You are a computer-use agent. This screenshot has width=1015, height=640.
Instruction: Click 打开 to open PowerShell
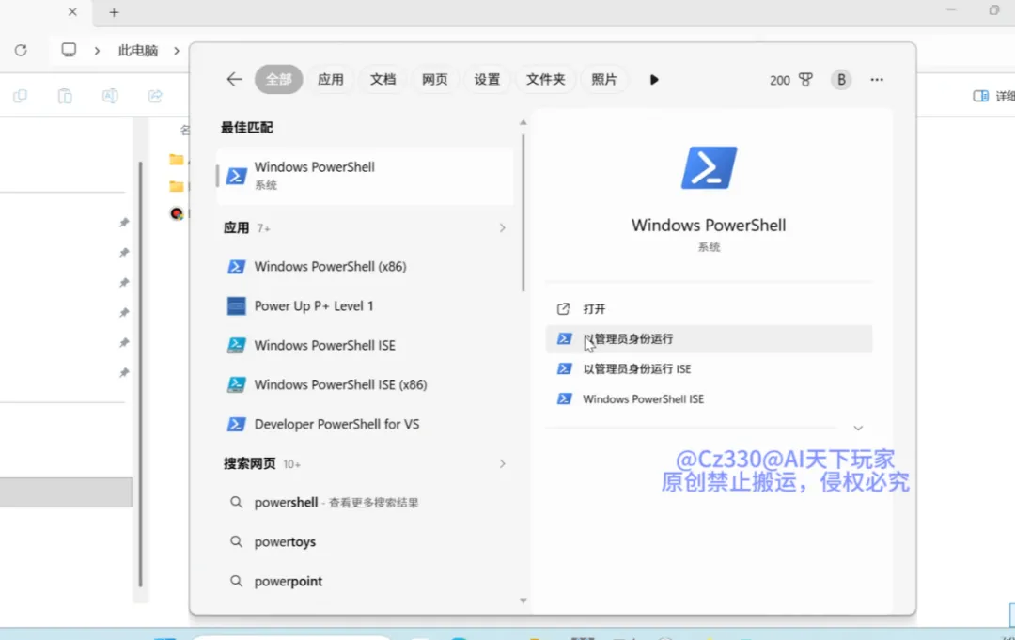(x=709, y=308)
